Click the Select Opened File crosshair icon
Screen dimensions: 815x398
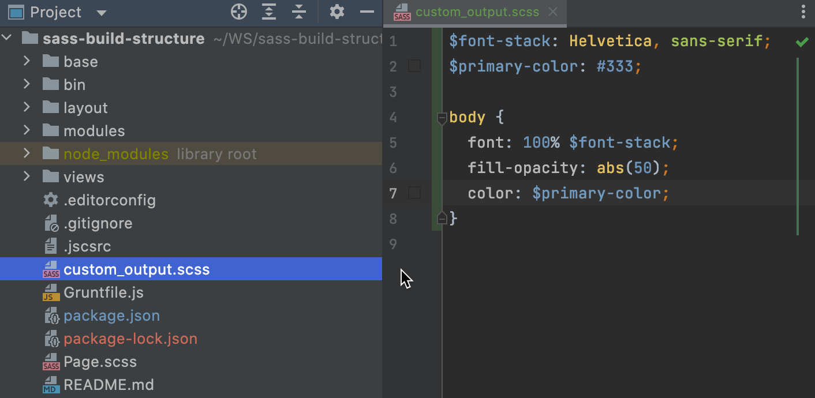coord(238,12)
